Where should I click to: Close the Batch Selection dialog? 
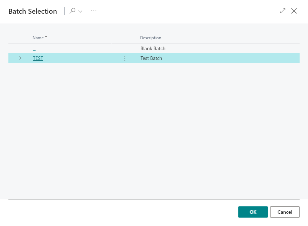click(x=294, y=11)
